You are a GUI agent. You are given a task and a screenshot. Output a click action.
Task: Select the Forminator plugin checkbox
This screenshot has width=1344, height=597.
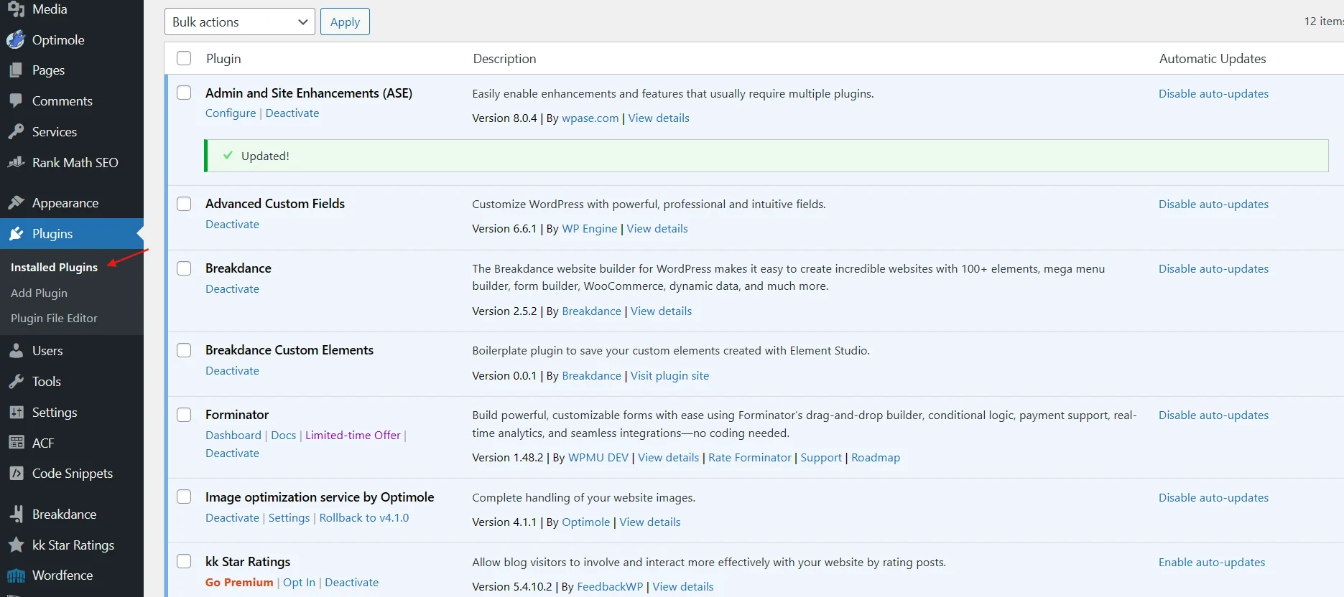[184, 415]
